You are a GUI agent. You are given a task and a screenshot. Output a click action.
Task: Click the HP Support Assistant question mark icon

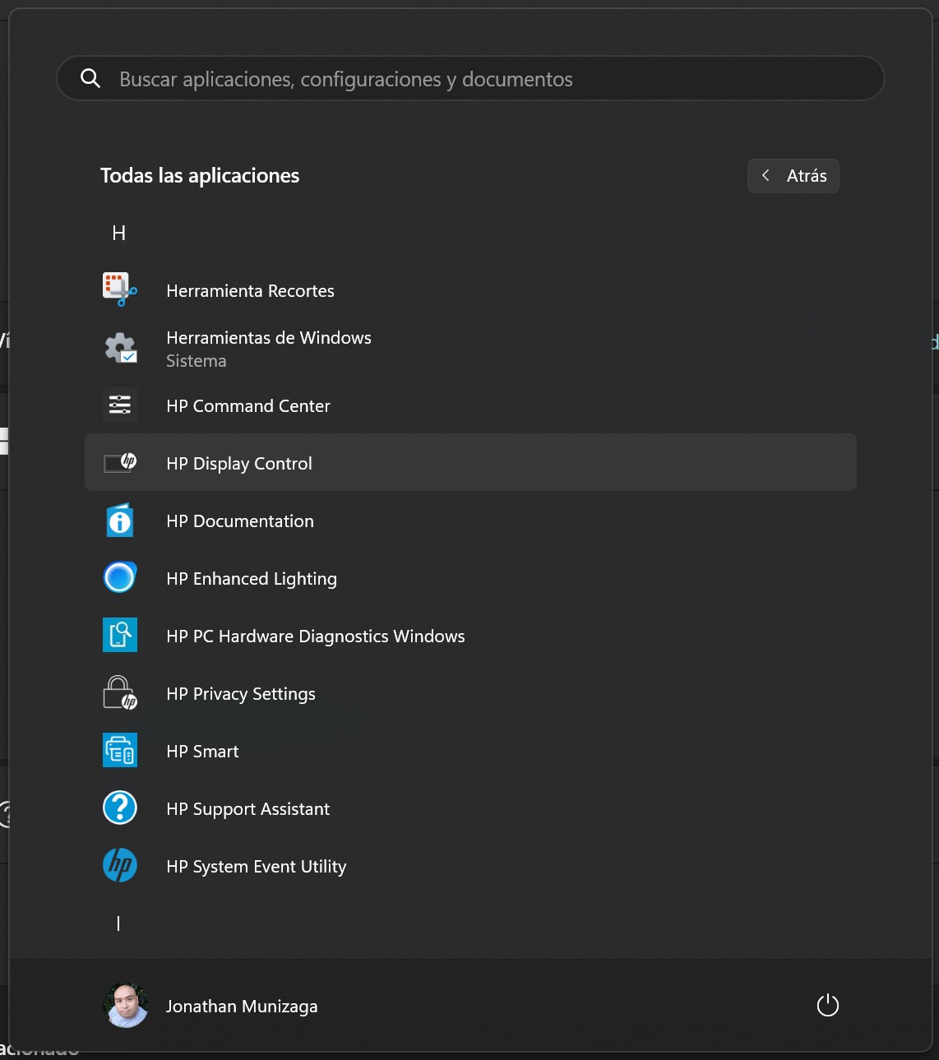pos(120,808)
